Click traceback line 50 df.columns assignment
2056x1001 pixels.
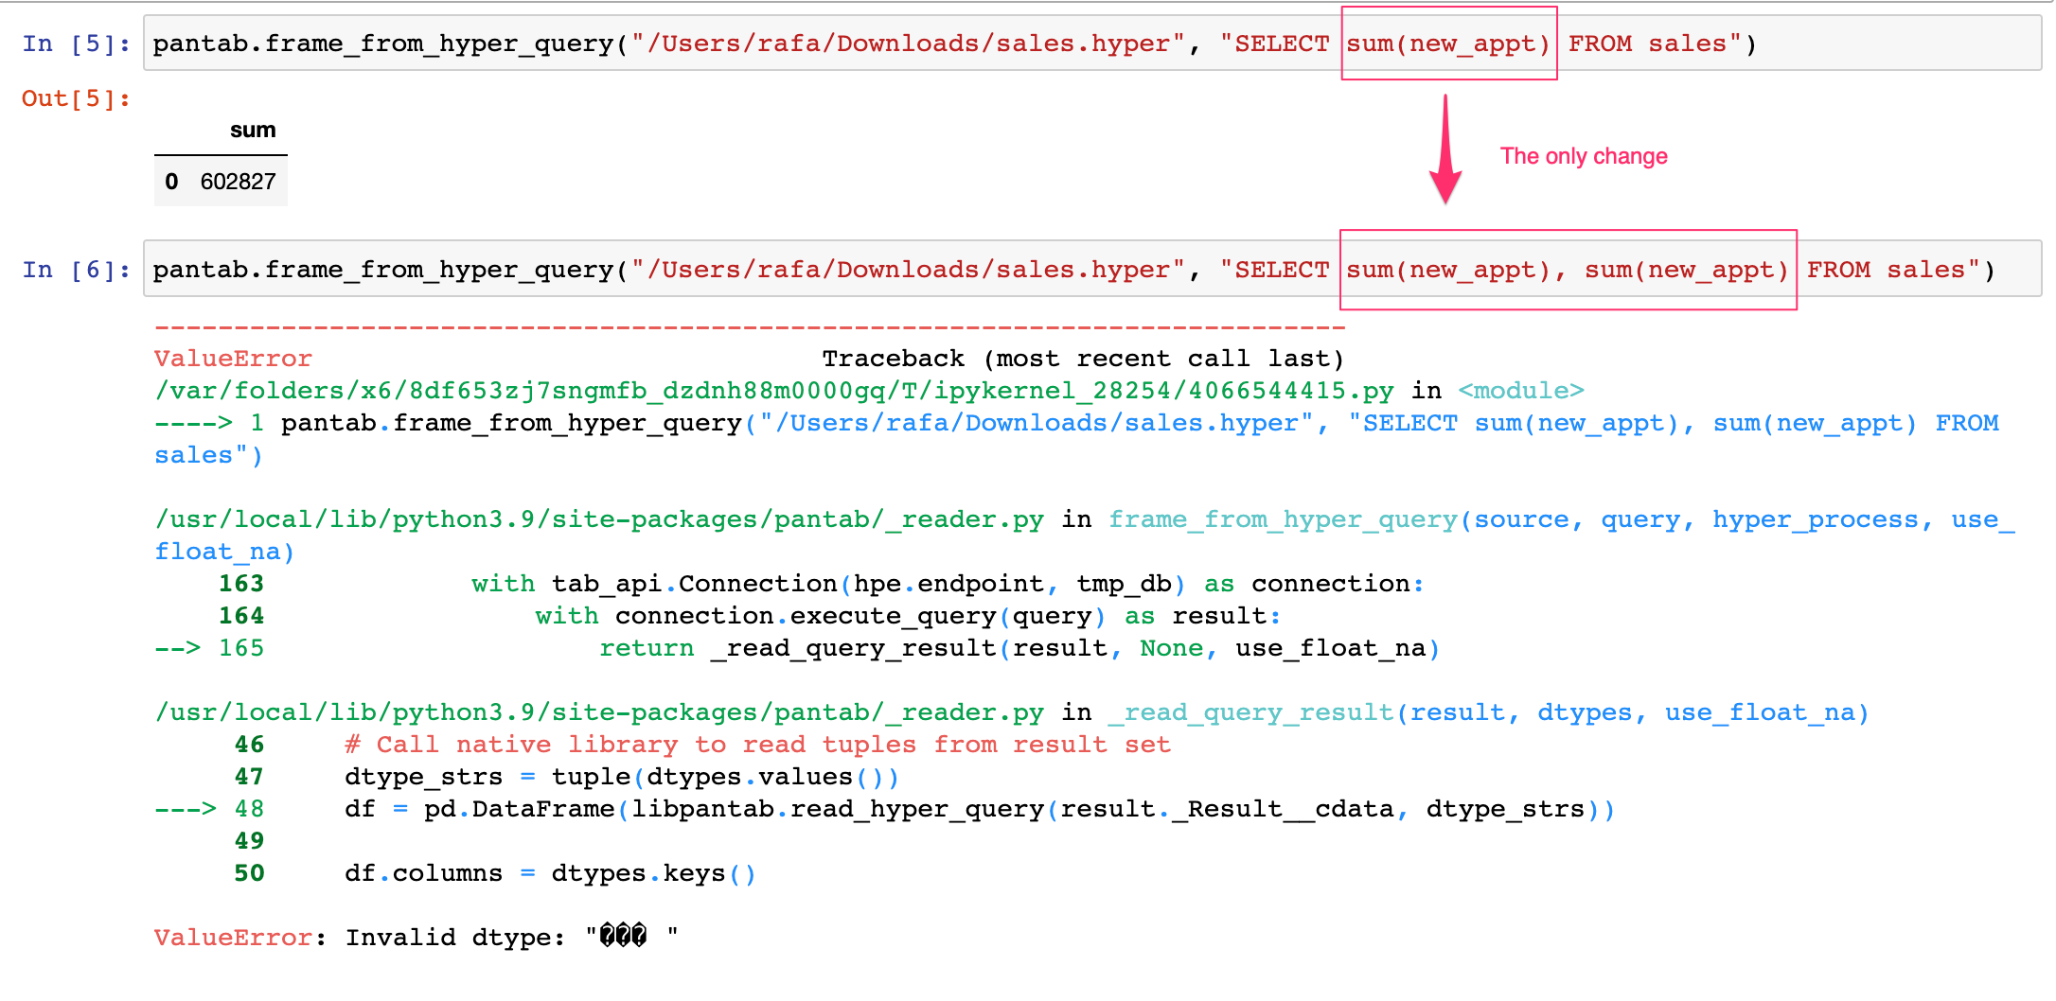pos(550,873)
